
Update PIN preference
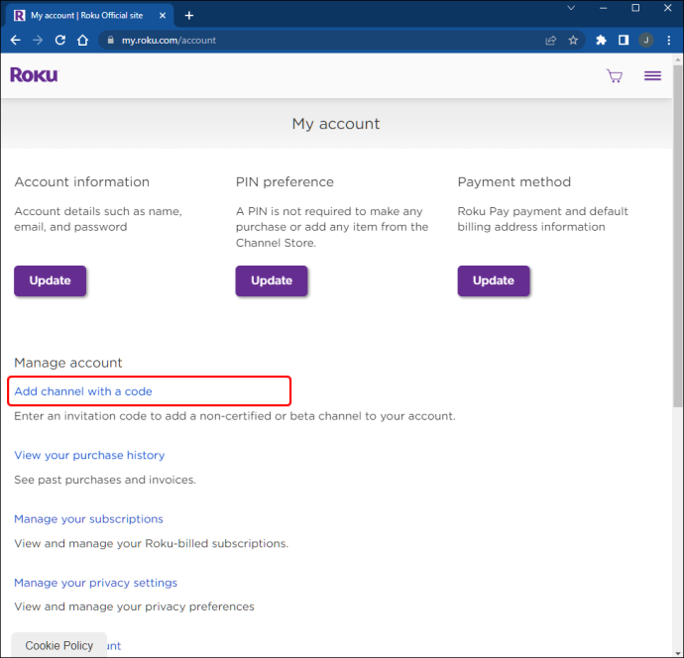272,280
